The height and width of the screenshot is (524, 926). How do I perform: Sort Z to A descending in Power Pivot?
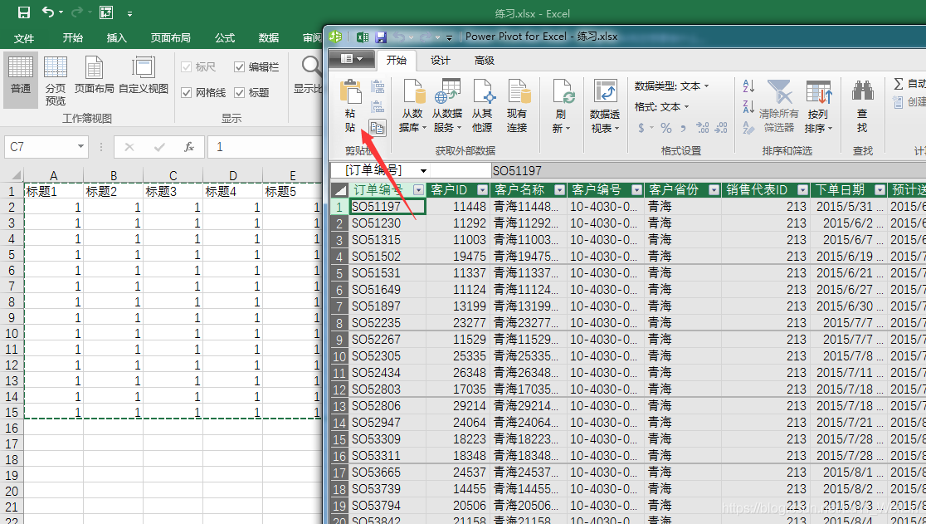pos(748,107)
